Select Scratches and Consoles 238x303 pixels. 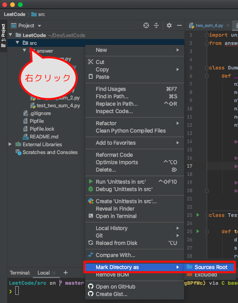click(x=50, y=152)
